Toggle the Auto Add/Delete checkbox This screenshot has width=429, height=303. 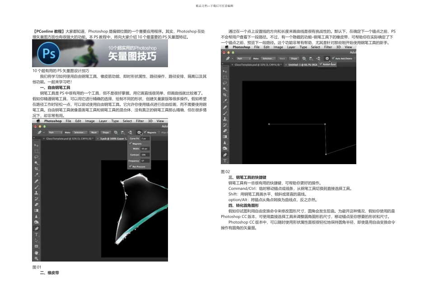point(333,58)
